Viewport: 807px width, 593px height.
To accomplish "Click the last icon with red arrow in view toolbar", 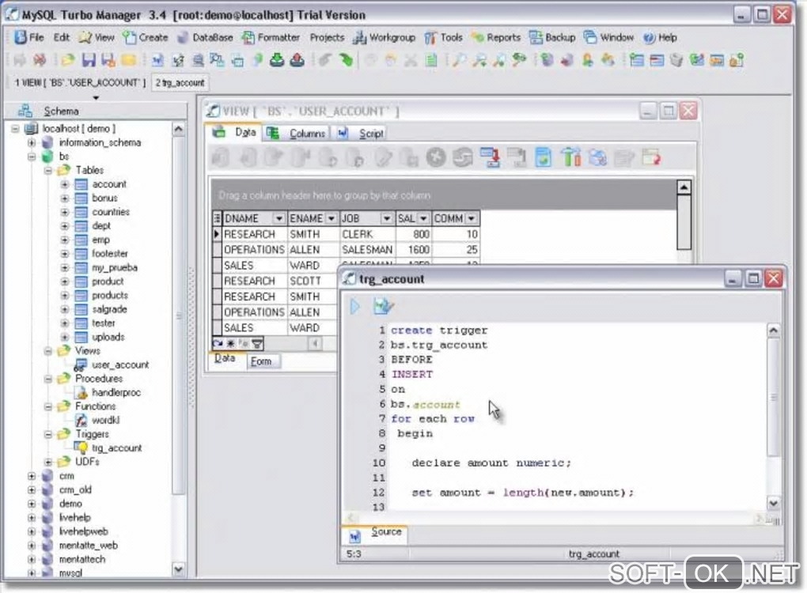I will pos(651,158).
